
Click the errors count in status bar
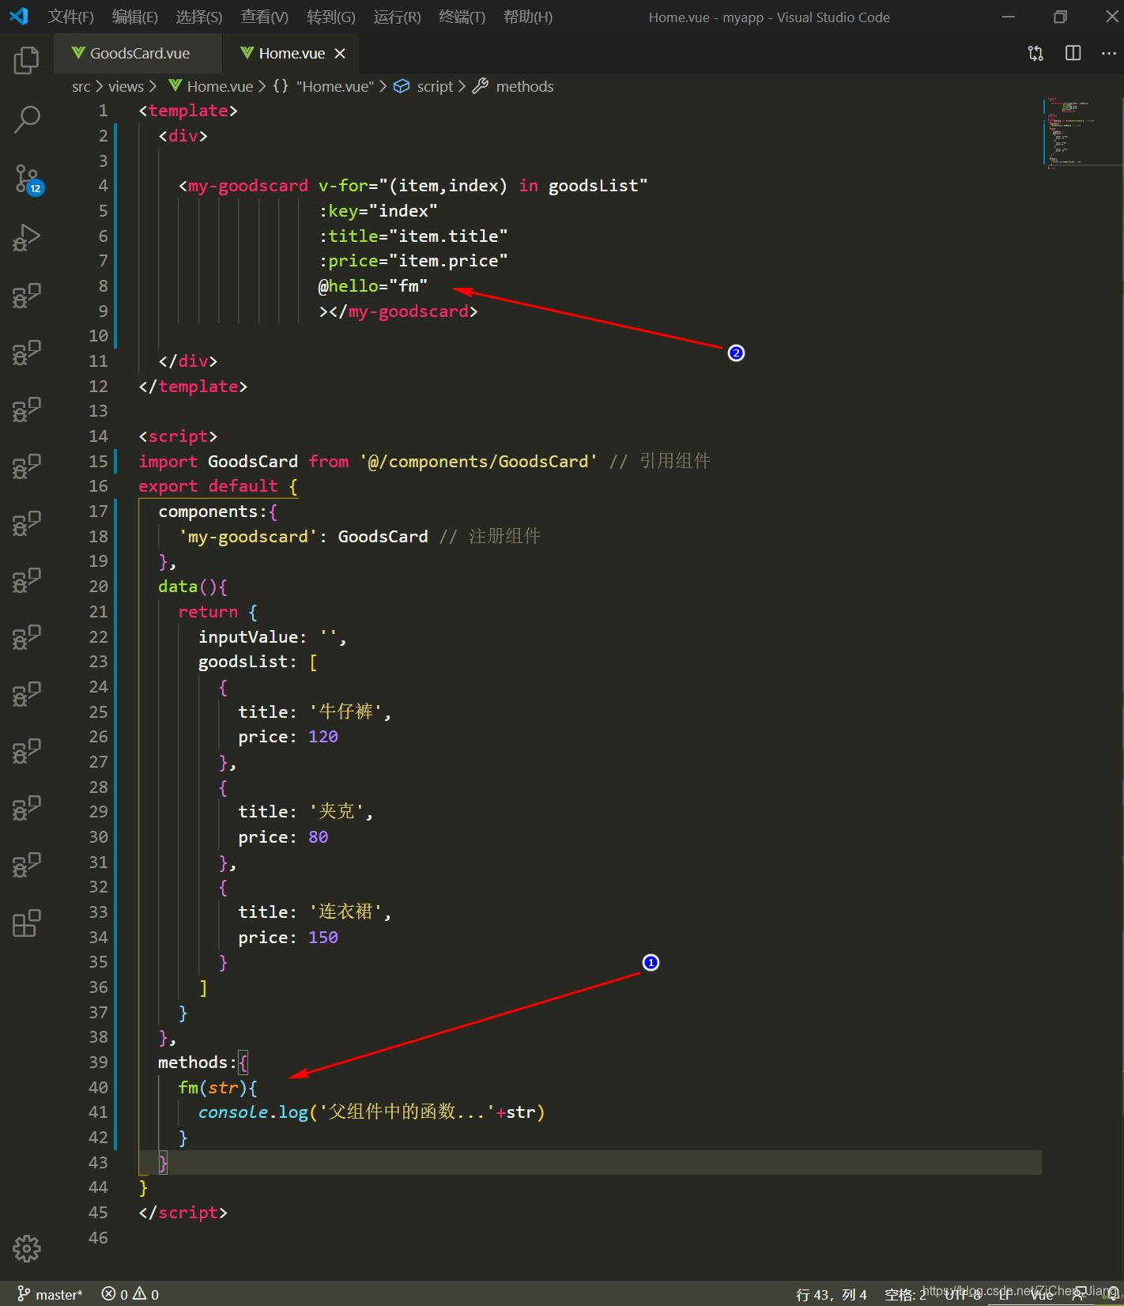[115, 1294]
